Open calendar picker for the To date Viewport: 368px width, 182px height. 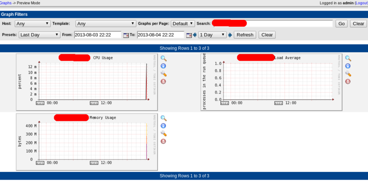click(189, 35)
